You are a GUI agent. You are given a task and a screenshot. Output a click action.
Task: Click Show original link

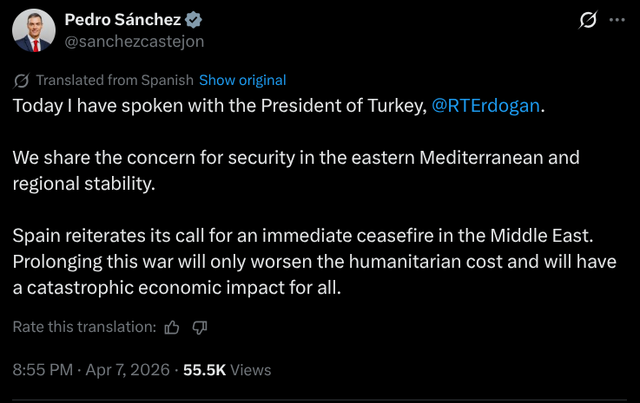click(x=242, y=80)
